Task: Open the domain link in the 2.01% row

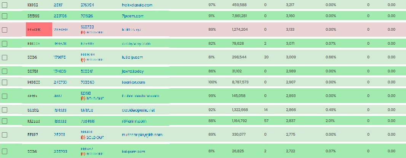Action: click(134, 121)
